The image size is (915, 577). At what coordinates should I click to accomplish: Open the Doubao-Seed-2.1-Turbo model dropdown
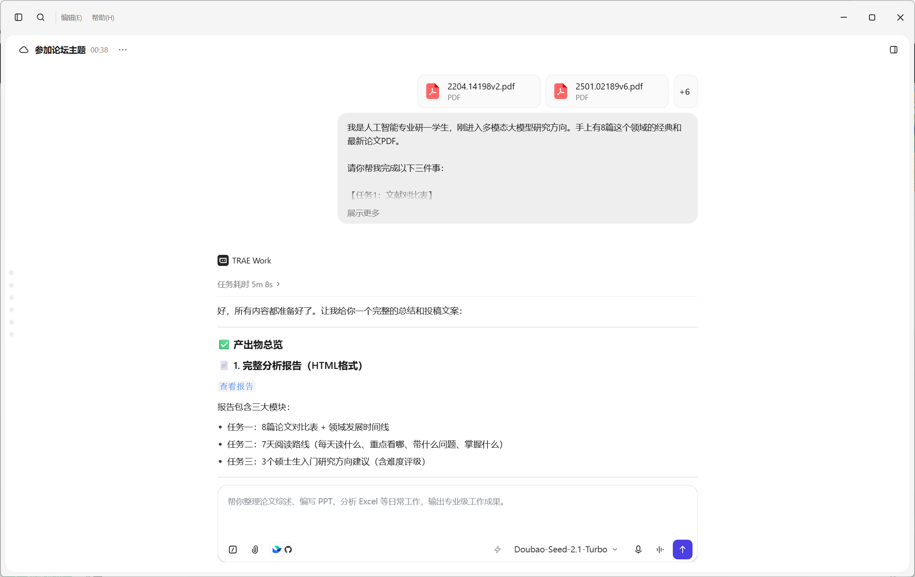coord(566,550)
